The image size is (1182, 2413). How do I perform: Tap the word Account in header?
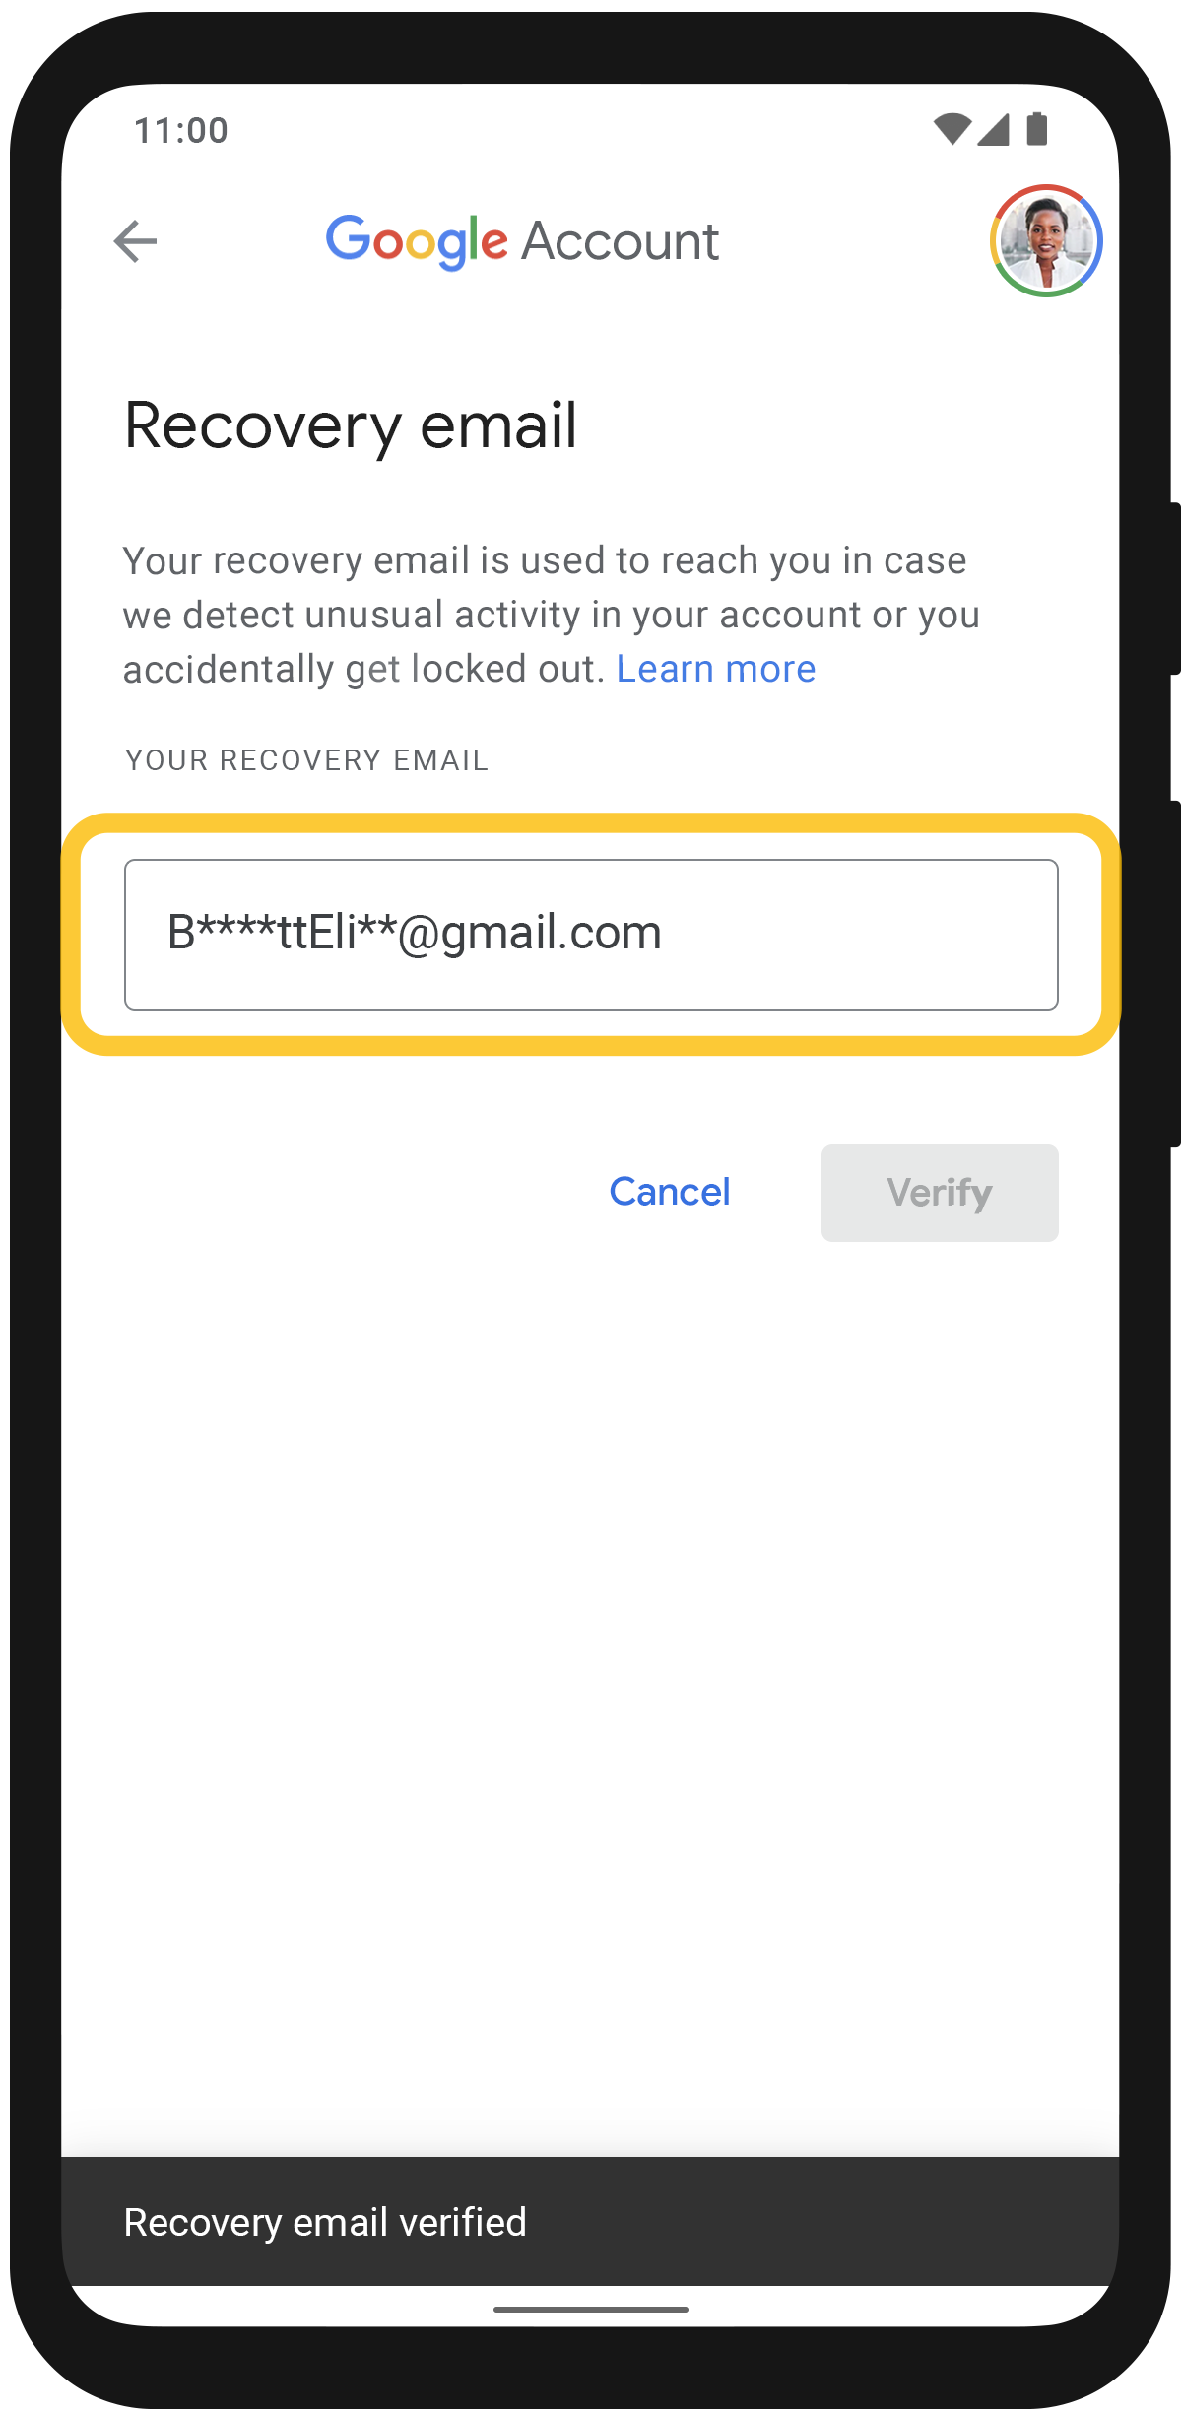coord(621,241)
